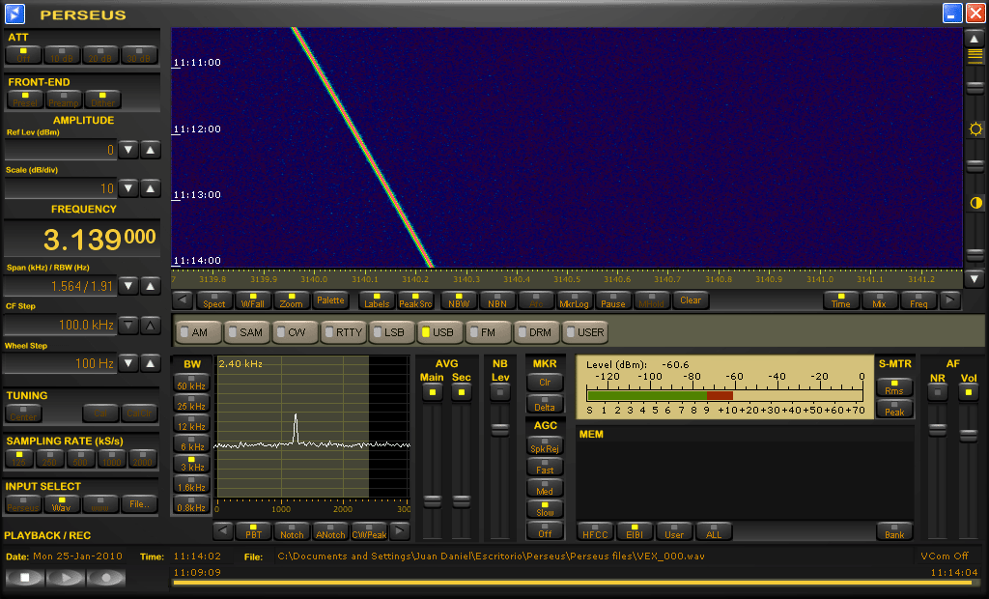Stop playback with the stop button
The image size is (989, 599).
pos(24,577)
